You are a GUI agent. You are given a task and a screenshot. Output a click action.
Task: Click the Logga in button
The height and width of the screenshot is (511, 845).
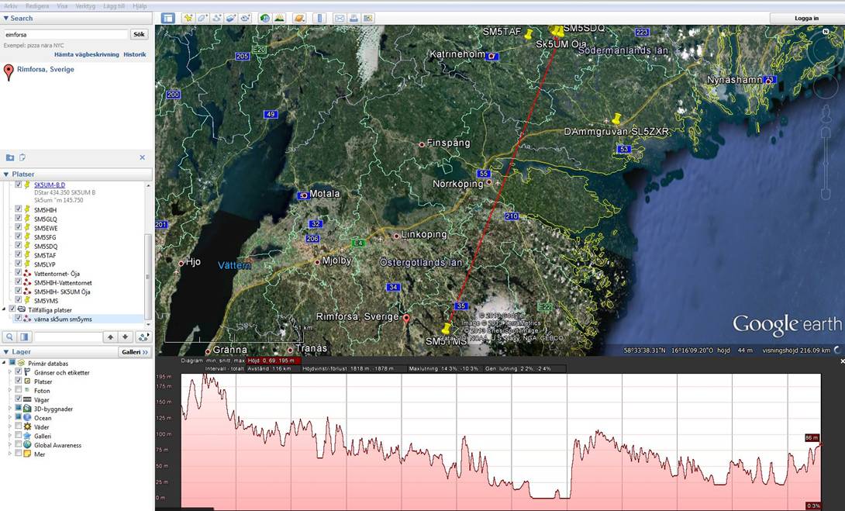(x=807, y=18)
